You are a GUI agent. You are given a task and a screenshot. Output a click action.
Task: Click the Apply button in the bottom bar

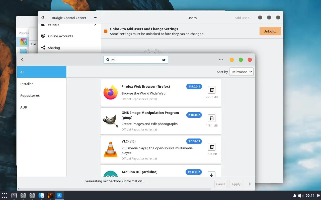(236, 184)
